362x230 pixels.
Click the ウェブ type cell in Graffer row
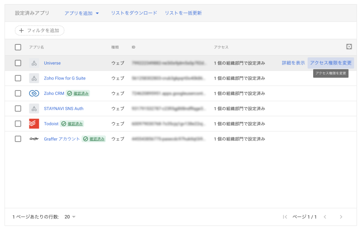pos(118,139)
